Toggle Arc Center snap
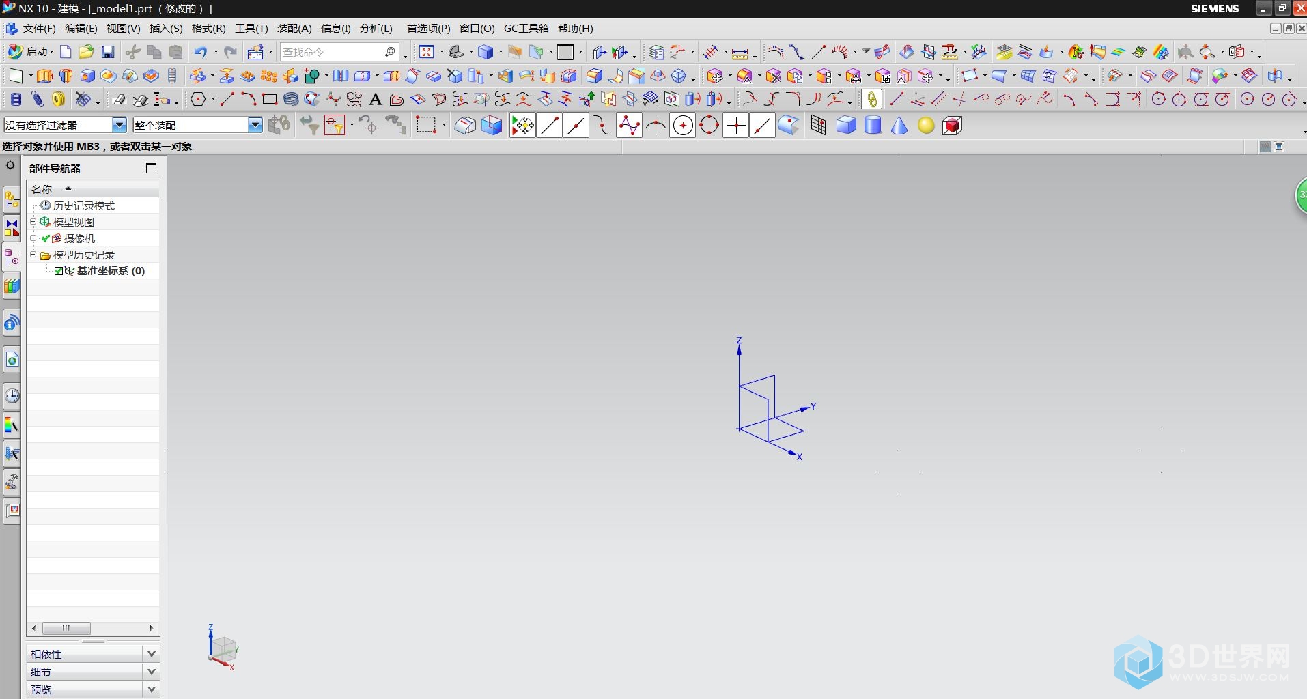Image resolution: width=1307 pixels, height=699 pixels. (682, 125)
